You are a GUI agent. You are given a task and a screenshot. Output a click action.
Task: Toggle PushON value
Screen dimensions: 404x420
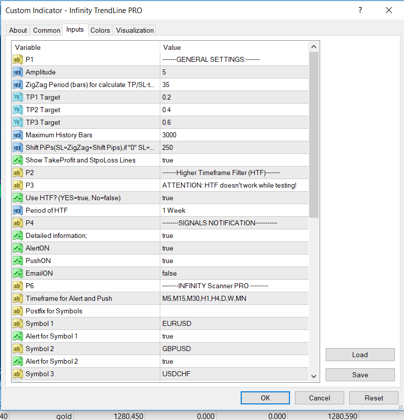point(234,261)
